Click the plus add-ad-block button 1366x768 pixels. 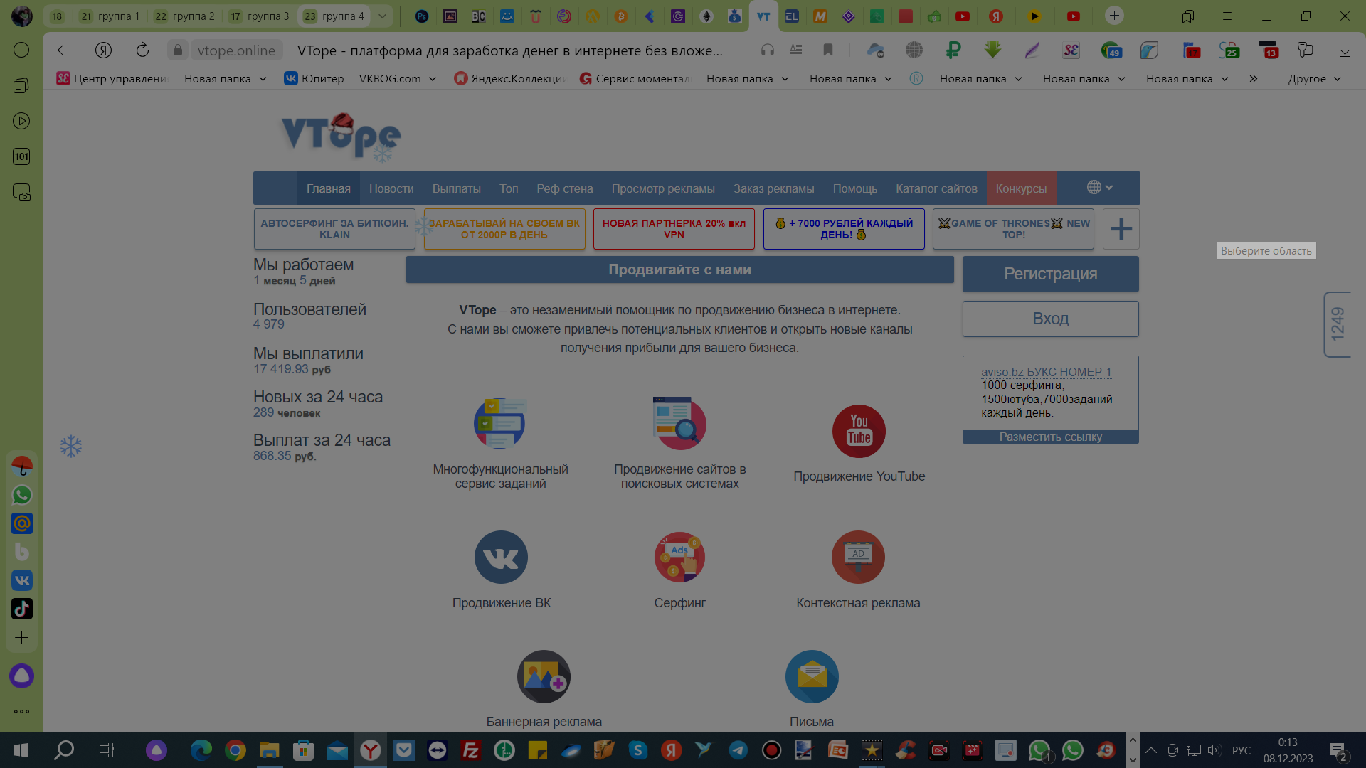pyautogui.click(x=1121, y=229)
